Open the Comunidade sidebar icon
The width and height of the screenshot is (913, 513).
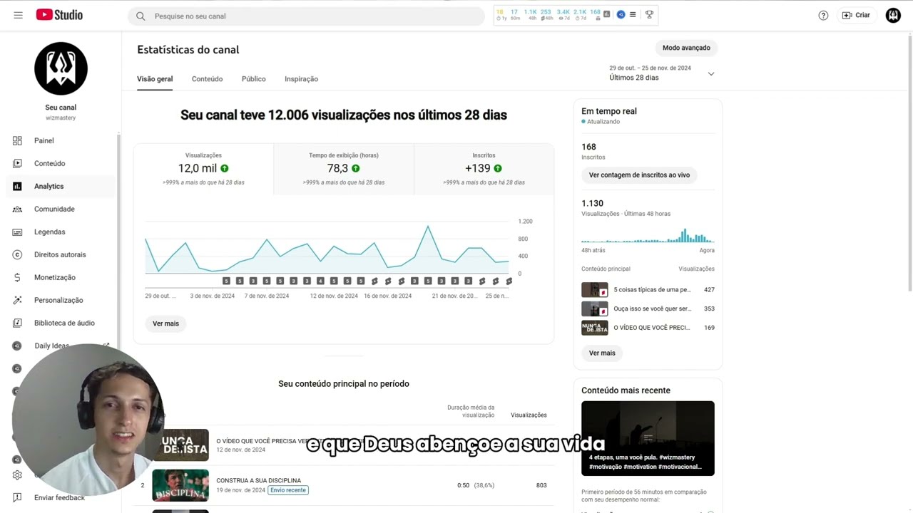tap(17, 209)
